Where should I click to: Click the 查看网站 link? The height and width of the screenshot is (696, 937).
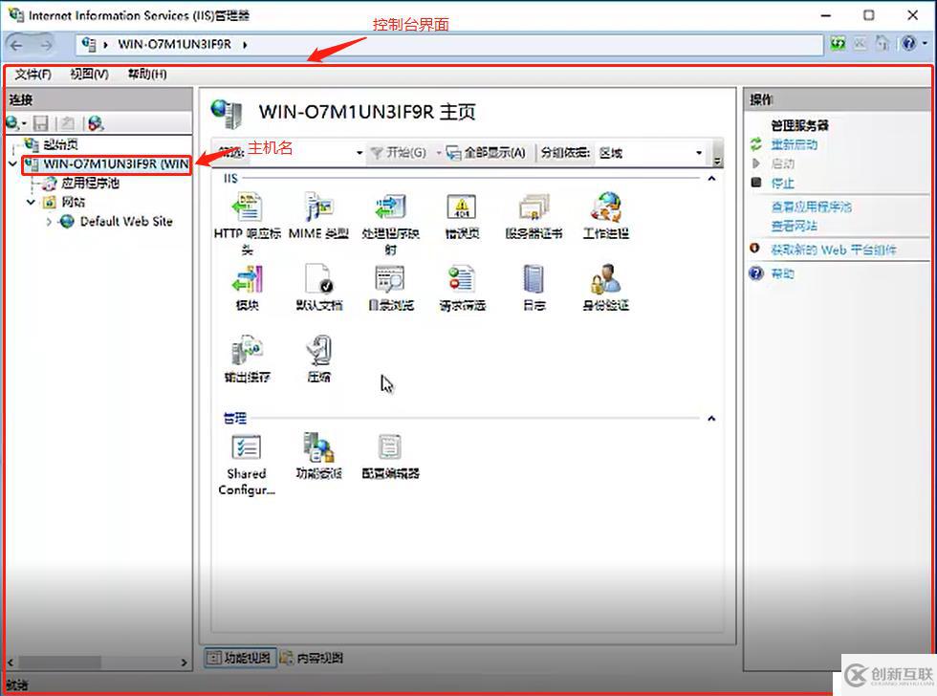pyautogui.click(x=794, y=226)
